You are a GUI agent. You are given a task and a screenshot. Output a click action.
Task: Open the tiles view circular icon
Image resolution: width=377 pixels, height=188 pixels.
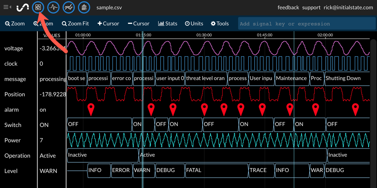(x=38, y=7)
